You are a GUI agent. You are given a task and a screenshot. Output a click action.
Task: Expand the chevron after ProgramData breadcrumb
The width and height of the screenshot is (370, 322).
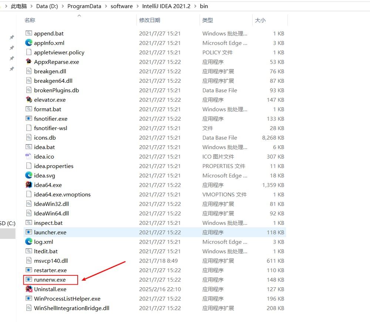click(x=106, y=6)
